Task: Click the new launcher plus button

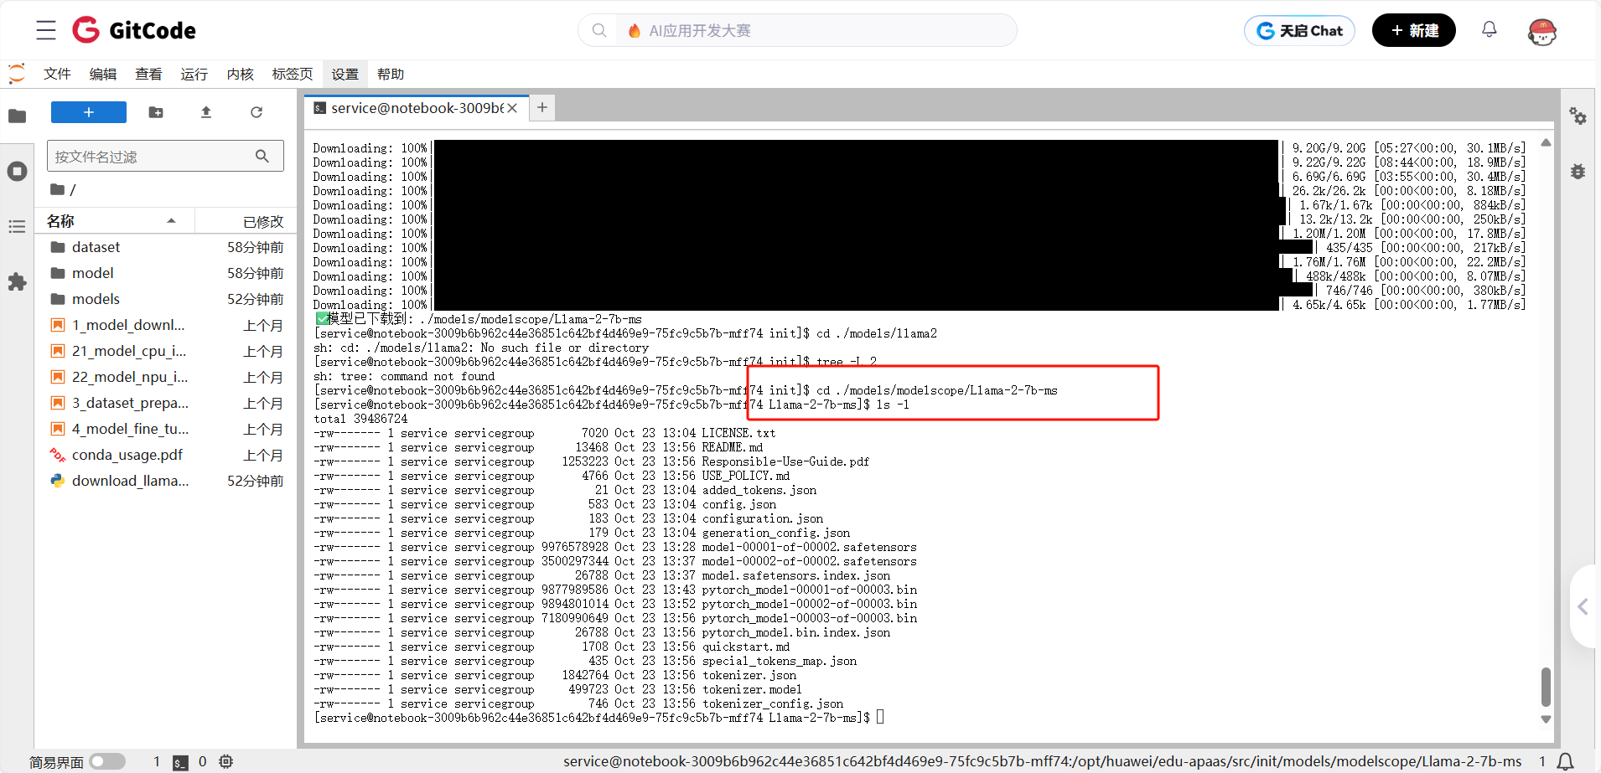Action: tap(89, 112)
